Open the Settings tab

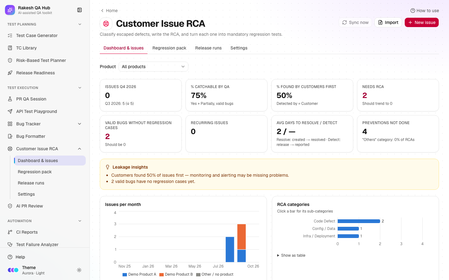(239, 48)
